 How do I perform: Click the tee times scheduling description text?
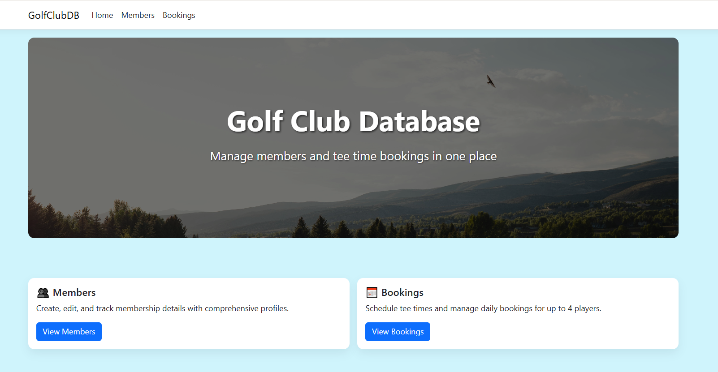pos(483,308)
